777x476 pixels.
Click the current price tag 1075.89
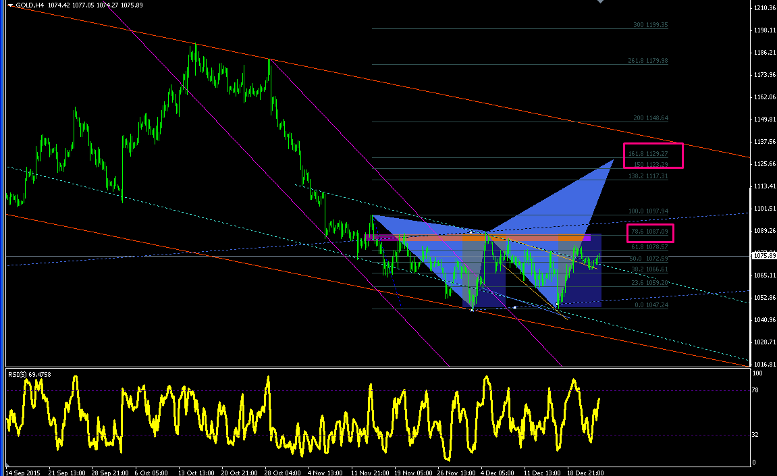click(763, 256)
